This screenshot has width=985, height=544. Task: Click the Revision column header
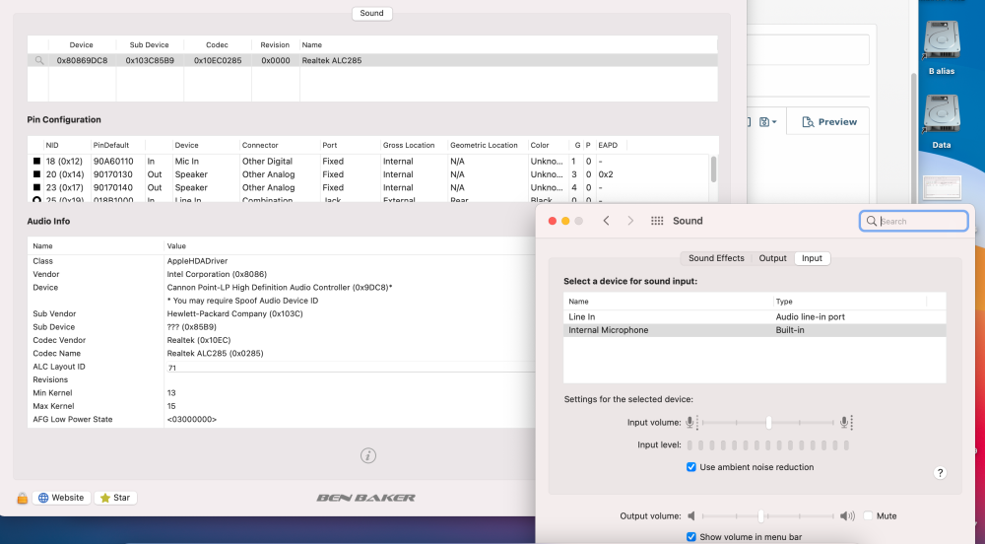pos(275,45)
